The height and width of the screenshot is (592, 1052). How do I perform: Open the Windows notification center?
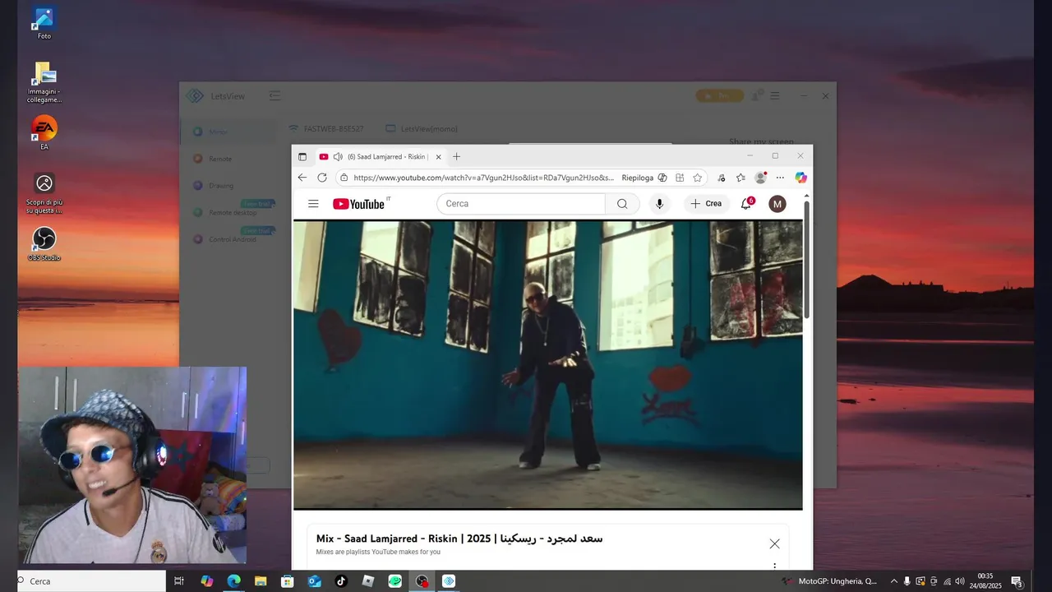(1017, 581)
